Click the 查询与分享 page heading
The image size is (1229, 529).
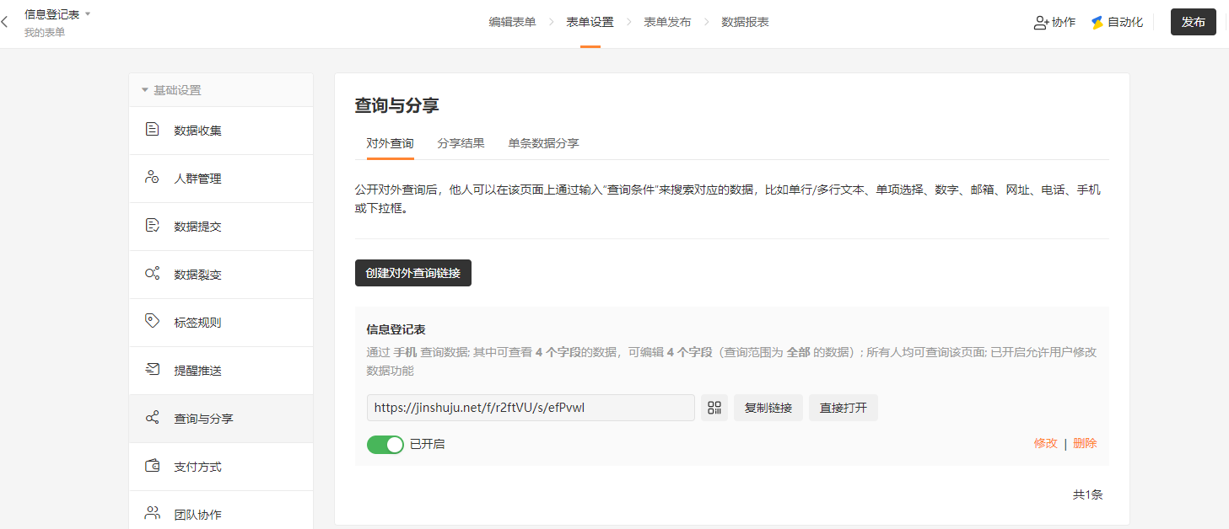pyautogui.click(x=396, y=105)
